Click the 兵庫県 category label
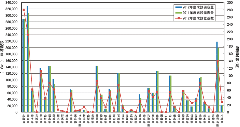 pos(140,118)
